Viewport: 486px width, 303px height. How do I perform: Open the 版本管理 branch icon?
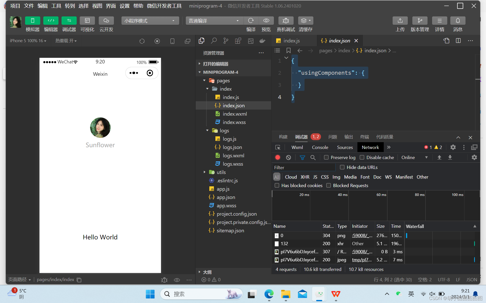(420, 21)
